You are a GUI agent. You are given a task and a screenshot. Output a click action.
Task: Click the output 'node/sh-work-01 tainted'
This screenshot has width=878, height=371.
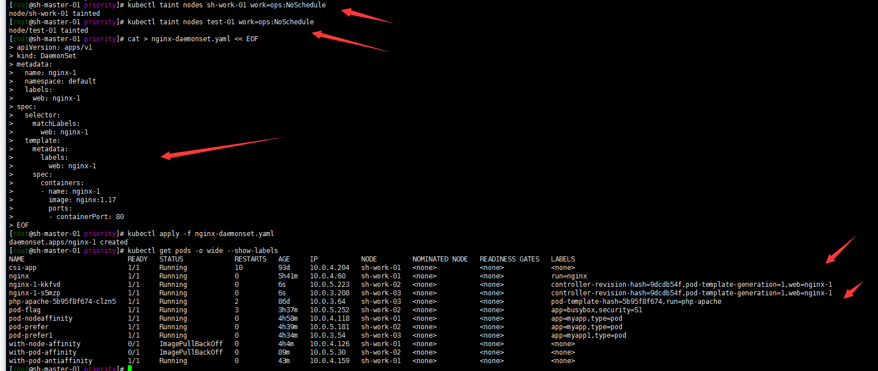[54, 13]
